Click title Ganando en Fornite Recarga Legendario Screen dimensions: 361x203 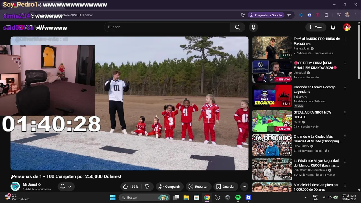coord(314,89)
